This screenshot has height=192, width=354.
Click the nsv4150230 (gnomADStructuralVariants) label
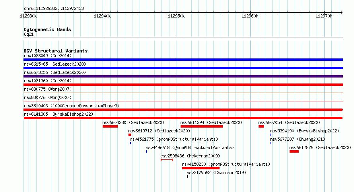coord(226,164)
